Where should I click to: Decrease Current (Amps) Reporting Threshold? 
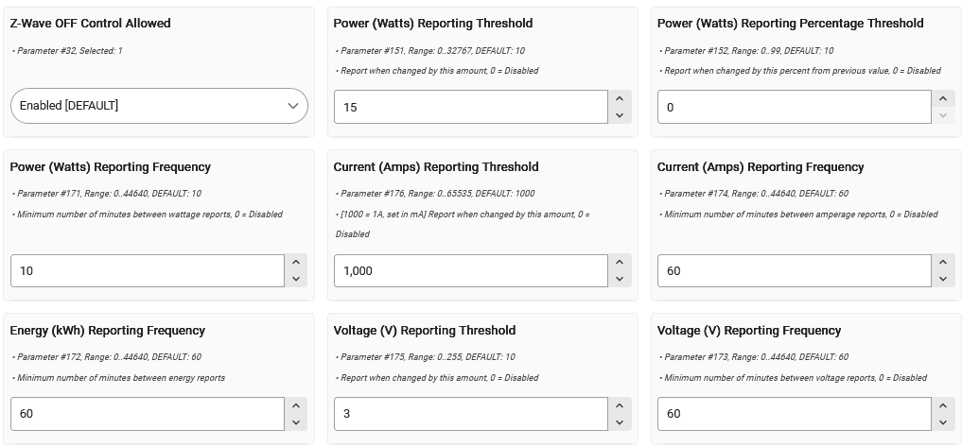tap(620, 279)
